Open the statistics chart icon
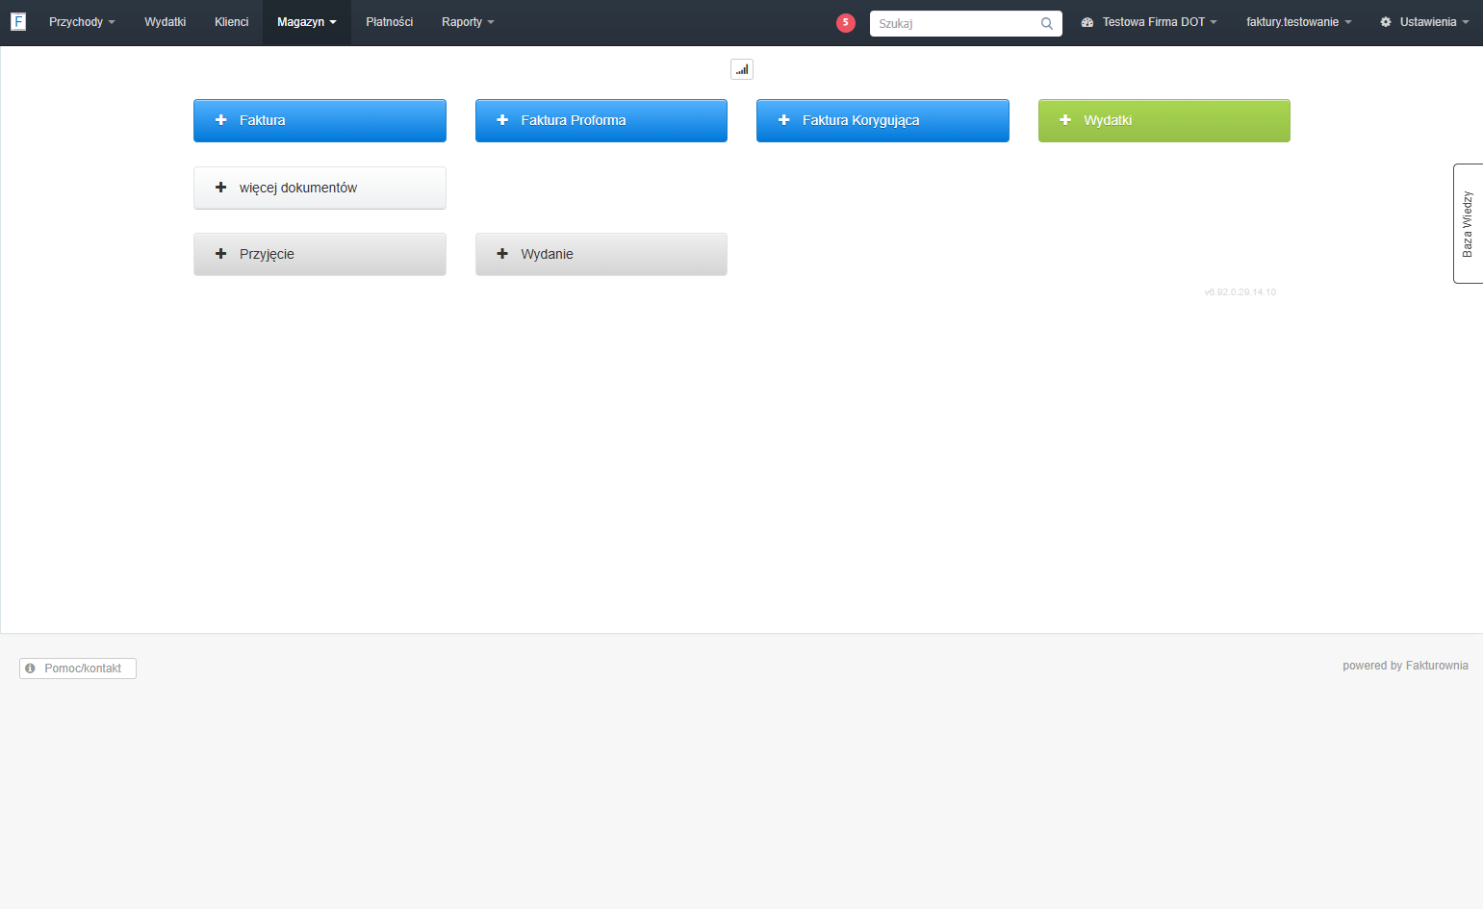 (742, 69)
